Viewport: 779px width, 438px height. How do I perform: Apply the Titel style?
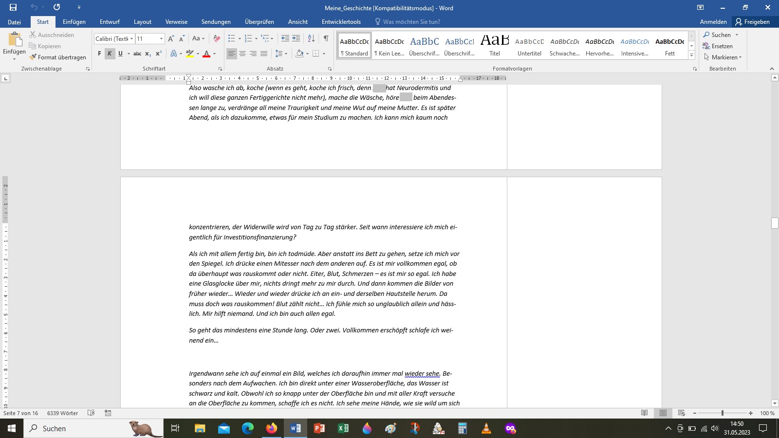tap(495, 46)
